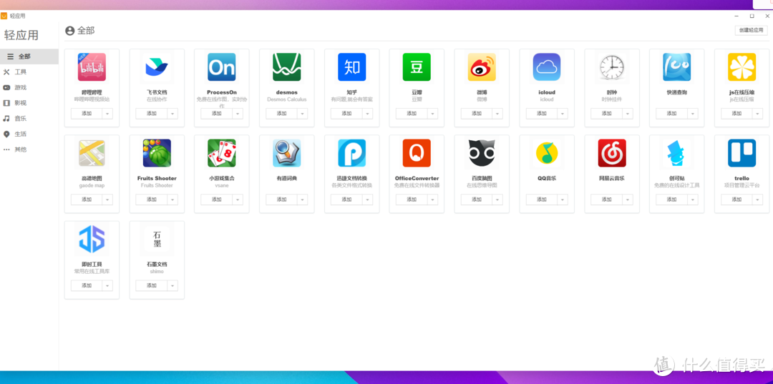Open the 石墨文档 app icon
Screen dimensions: 773x384
coord(157,240)
